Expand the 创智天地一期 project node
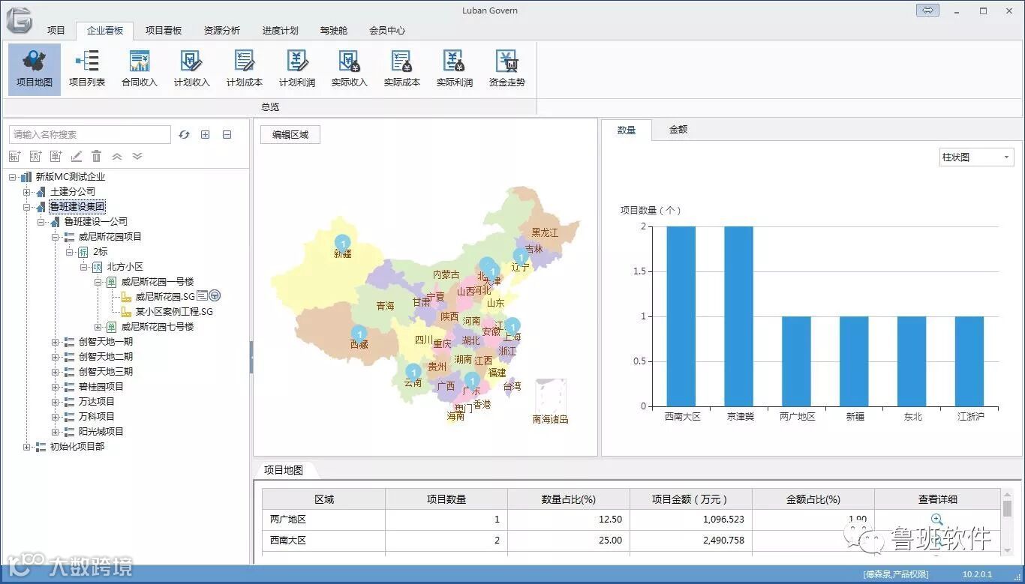1025x584 pixels. pos(56,342)
